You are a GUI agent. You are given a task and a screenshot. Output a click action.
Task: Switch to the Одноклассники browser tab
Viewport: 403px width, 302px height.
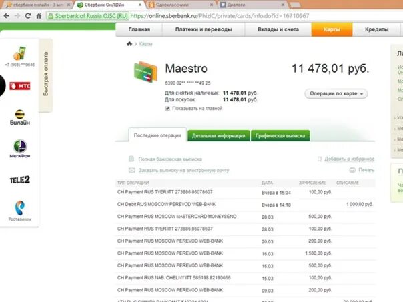[x=181, y=5]
